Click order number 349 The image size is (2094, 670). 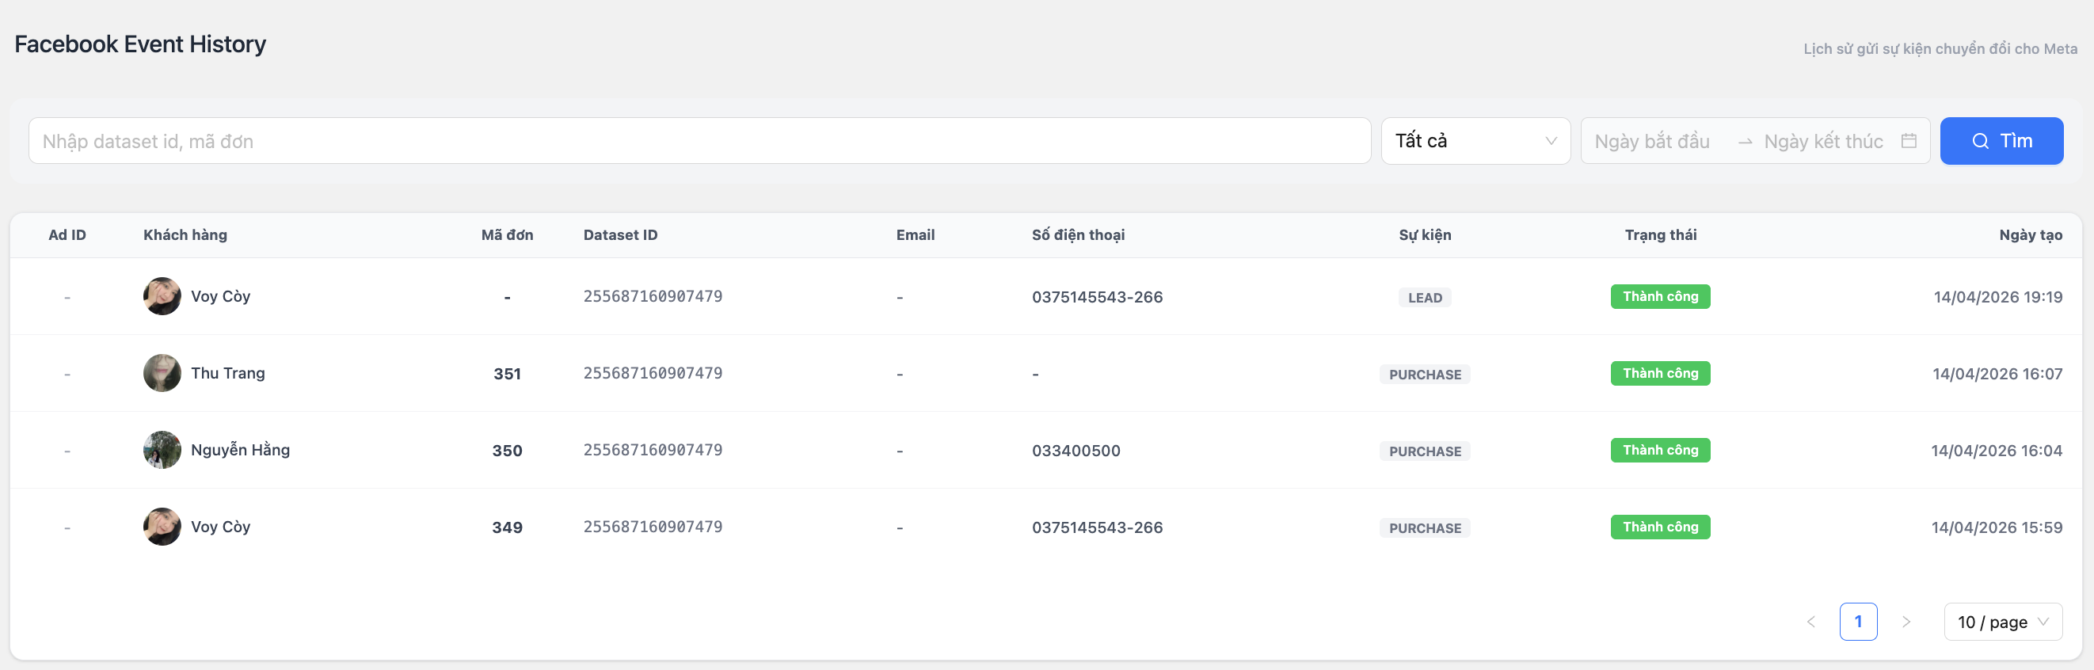click(x=507, y=527)
